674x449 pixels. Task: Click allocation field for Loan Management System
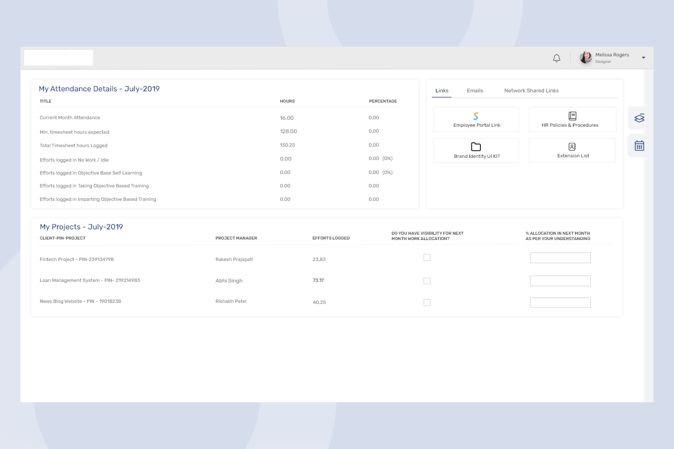click(x=560, y=281)
